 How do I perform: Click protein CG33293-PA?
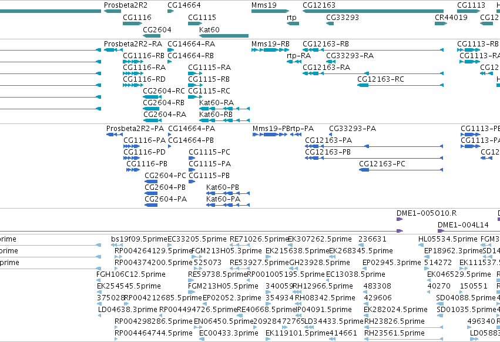353,129
